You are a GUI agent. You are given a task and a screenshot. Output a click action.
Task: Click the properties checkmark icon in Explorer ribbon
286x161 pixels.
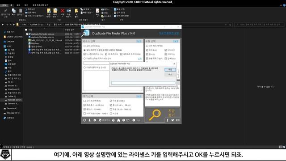97,11
